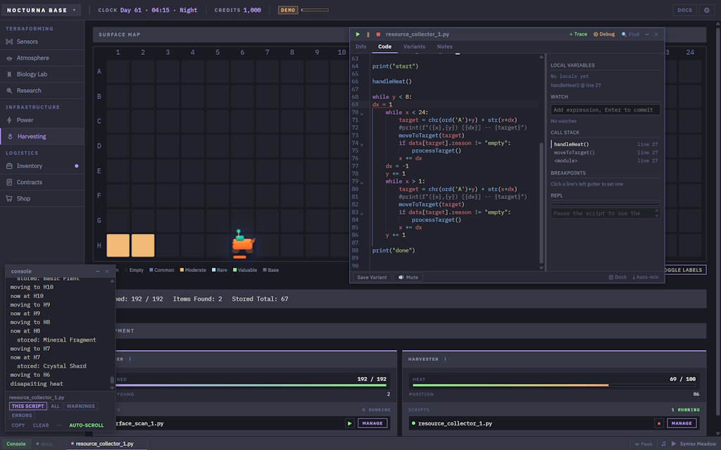Open the DOCS button in the top bar

684,10
